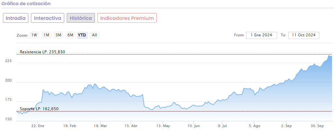334x131 pixels.
Task: Set zoom range to 1W
Action: tap(34, 35)
